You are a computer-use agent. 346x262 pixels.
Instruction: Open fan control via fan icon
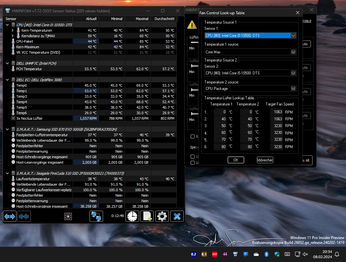[x=68, y=216]
